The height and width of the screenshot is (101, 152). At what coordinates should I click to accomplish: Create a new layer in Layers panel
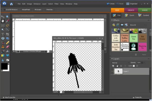coord(113,66)
